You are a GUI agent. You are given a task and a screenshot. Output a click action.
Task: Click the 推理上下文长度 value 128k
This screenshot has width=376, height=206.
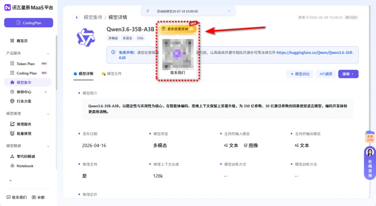158,176
